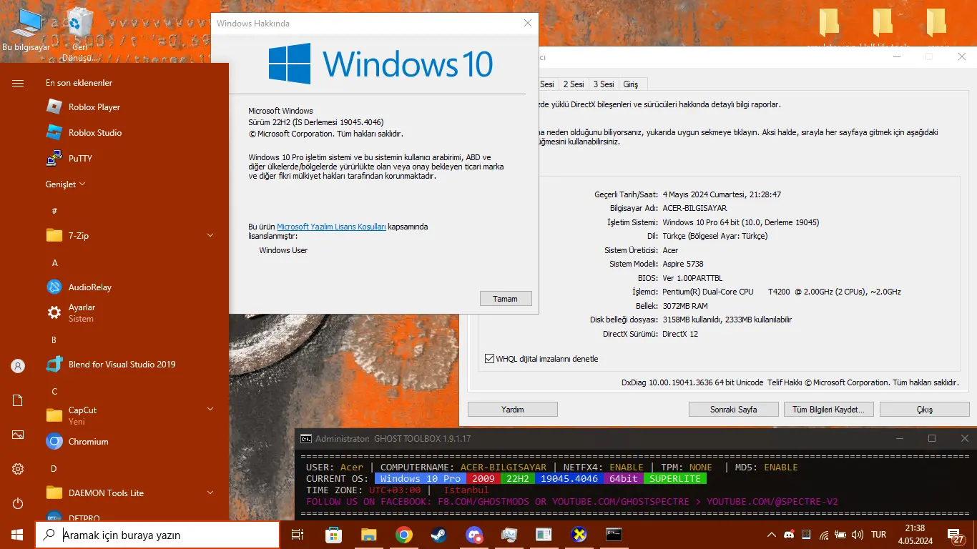Image resolution: width=977 pixels, height=549 pixels.
Task: Open Pictures from the Start sidebar
Action: [18, 435]
